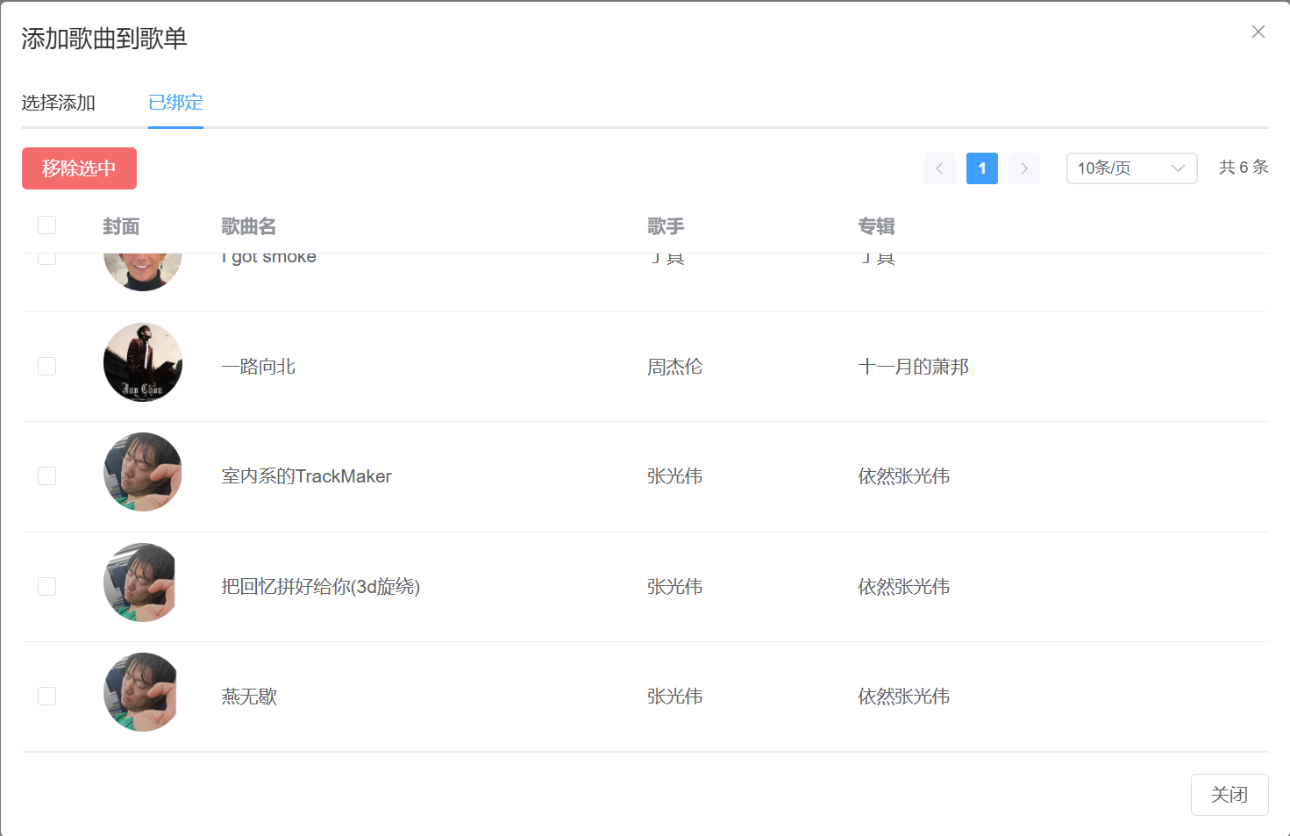Toggle the select-all header checkbox
The width and height of the screenshot is (1290, 836).
pos(47,225)
